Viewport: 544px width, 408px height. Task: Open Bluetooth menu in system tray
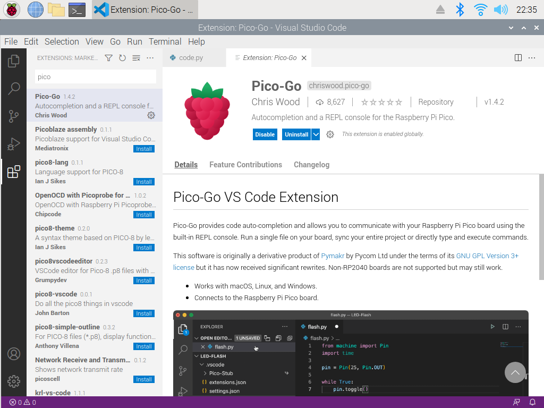pos(460,10)
